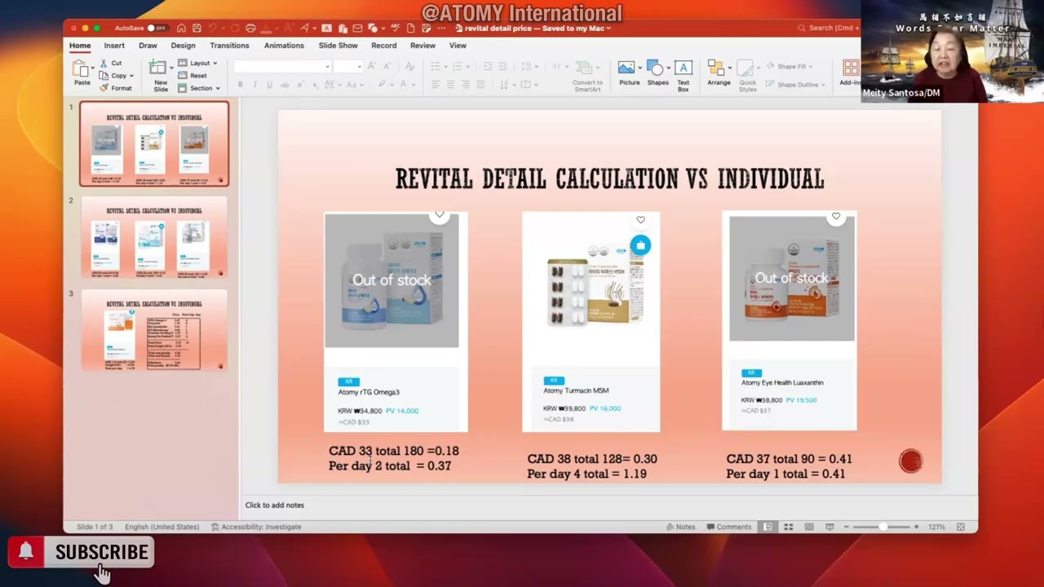
Task: Open the Copy dropdown arrow
Action: pos(131,76)
